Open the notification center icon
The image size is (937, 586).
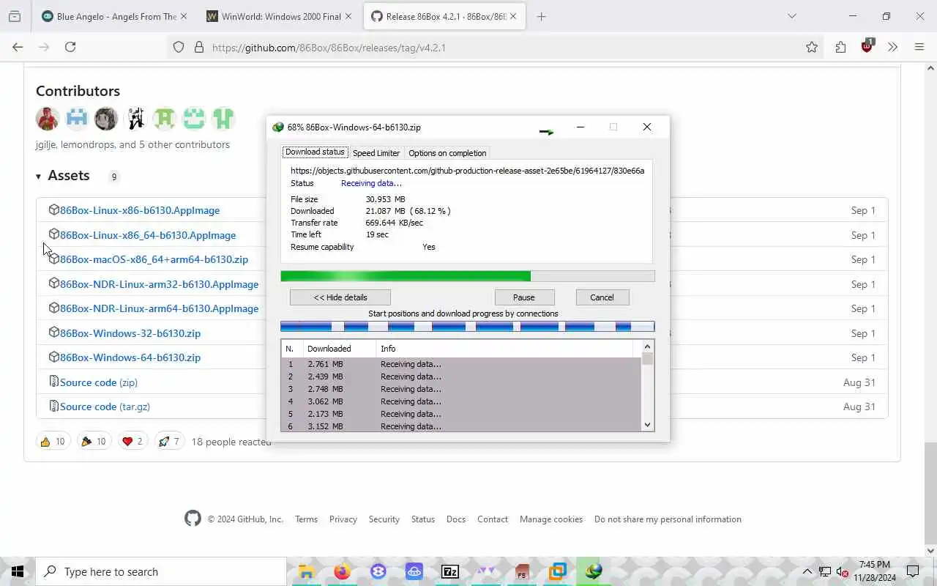tap(913, 571)
